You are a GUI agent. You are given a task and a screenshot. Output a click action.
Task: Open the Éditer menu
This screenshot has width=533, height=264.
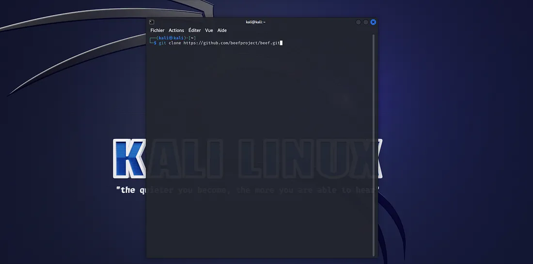pyautogui.click(x=194, y=30)
